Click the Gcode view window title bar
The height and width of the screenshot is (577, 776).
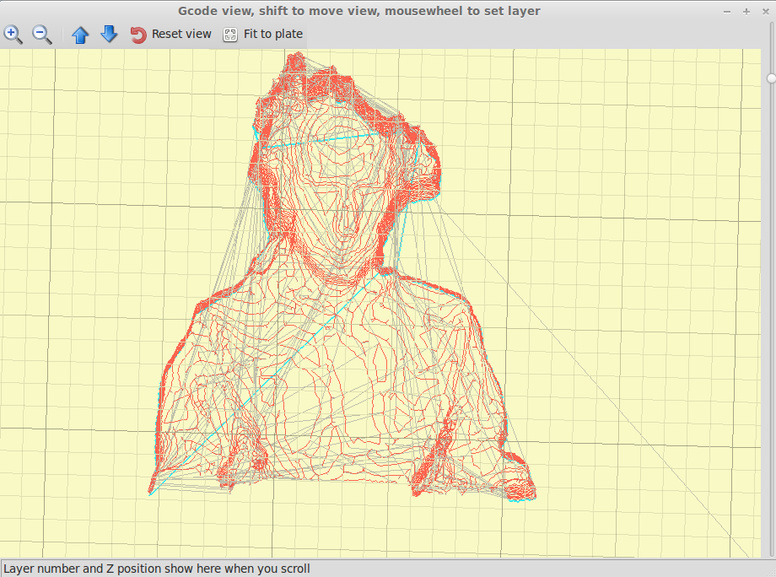pyautogui.click(x=358, y=11)
